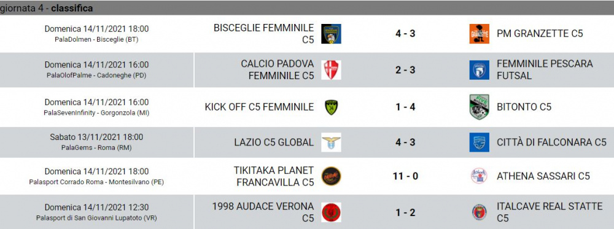Open the BISCEGLIE FEMMINILE C5 team name
Image resolution: width=614 pixels, height=229 pixels.
point(263,34)
